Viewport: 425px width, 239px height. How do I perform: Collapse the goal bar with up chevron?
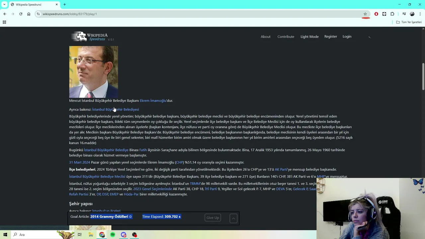point(233,218)
